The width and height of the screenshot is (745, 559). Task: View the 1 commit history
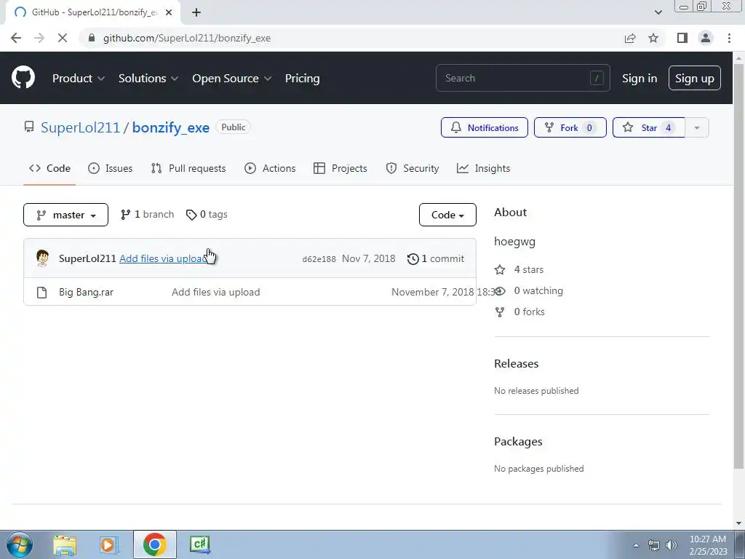pos(436,258)
